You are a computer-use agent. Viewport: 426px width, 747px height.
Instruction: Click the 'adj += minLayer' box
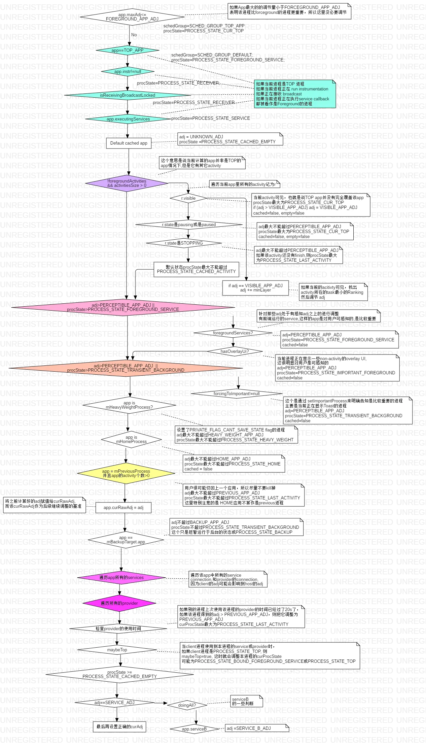(x=256, y=288)
